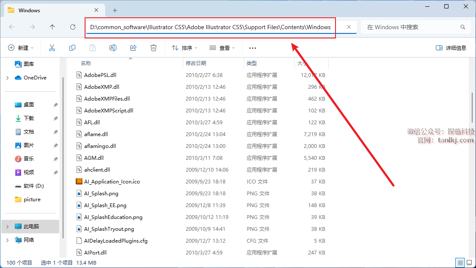476x268 pixels.
Task: Click the AdobePSL.dll file icon
Action: coord(79,75)
